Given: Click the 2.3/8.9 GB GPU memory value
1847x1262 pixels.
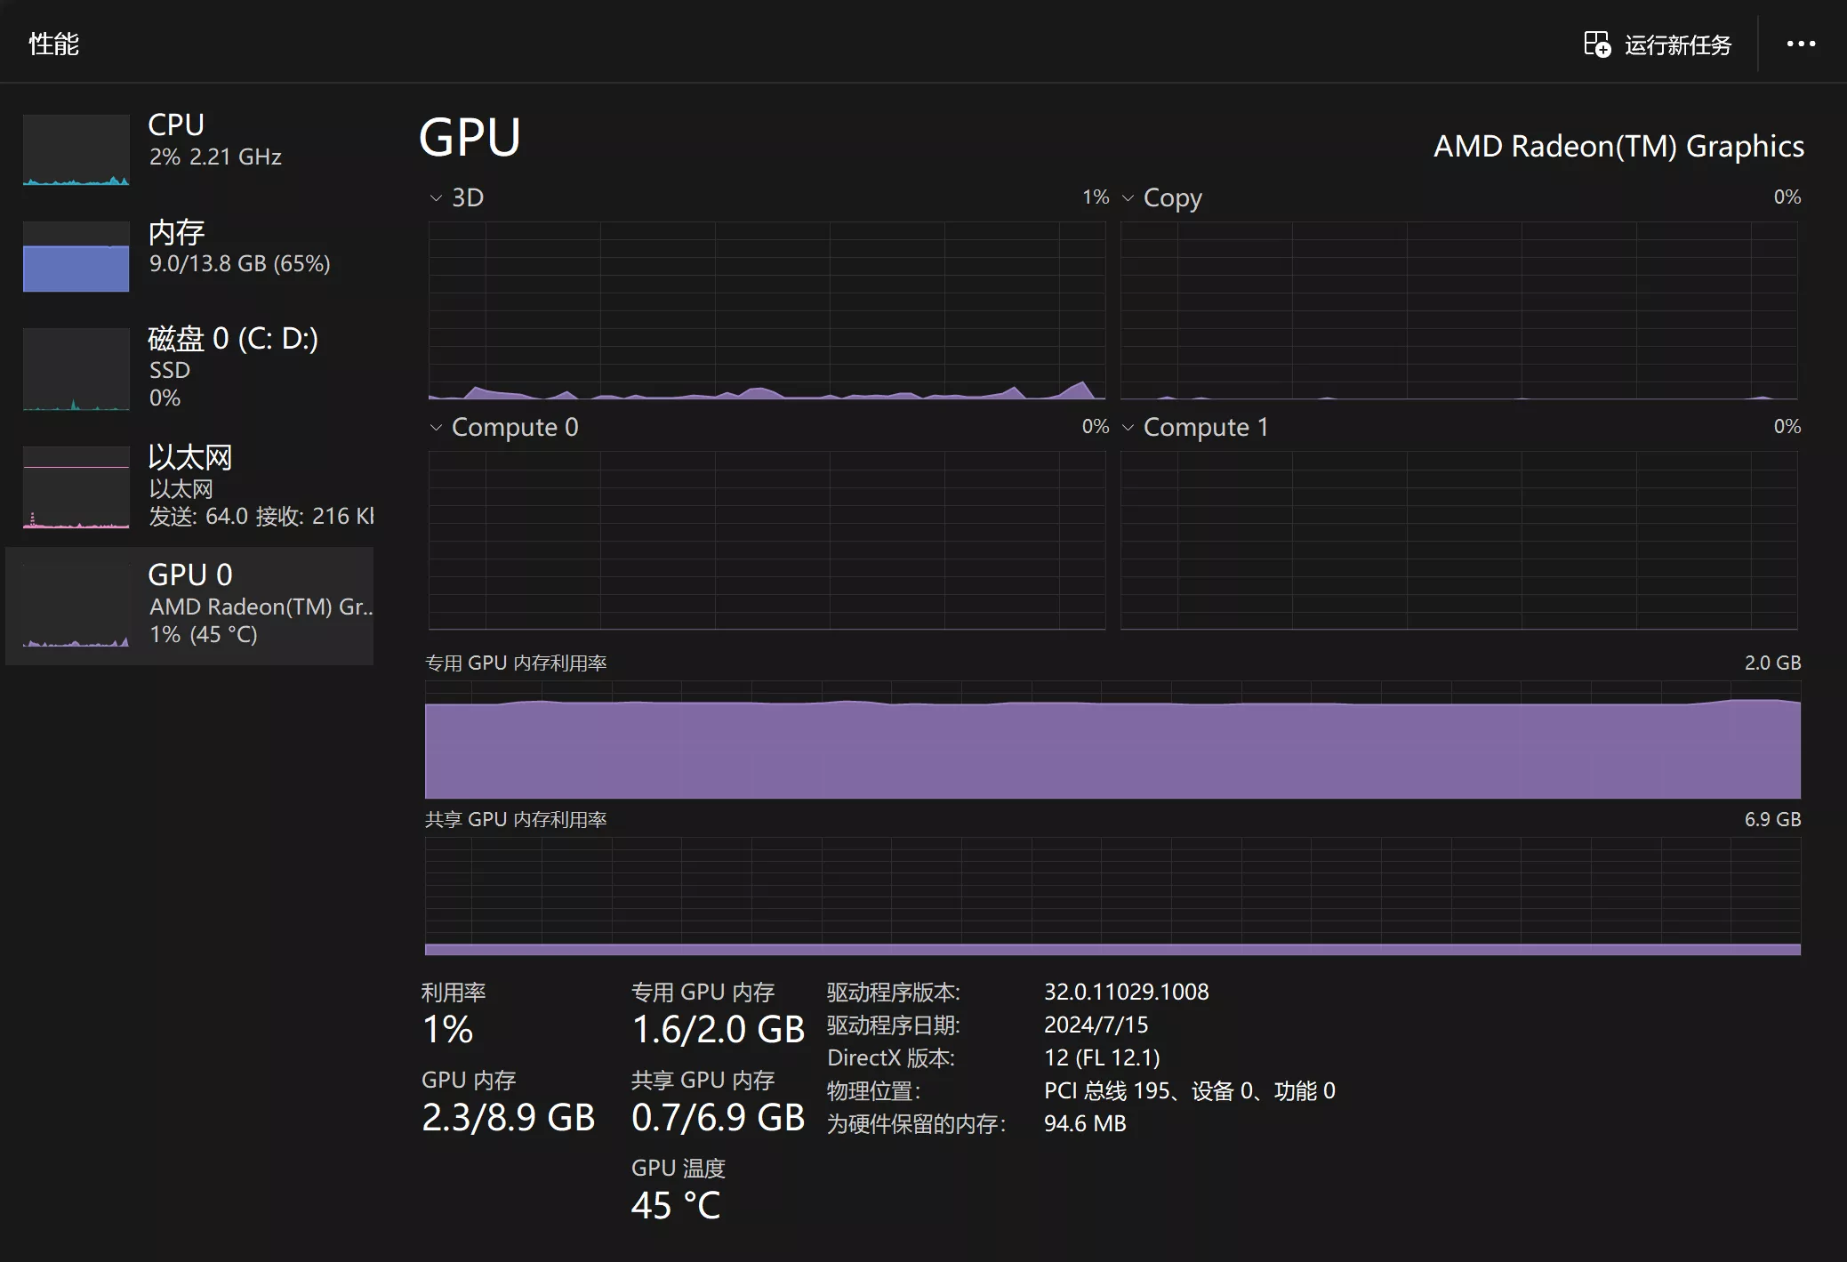Looking at the screenshot, I should [508, 1117].
